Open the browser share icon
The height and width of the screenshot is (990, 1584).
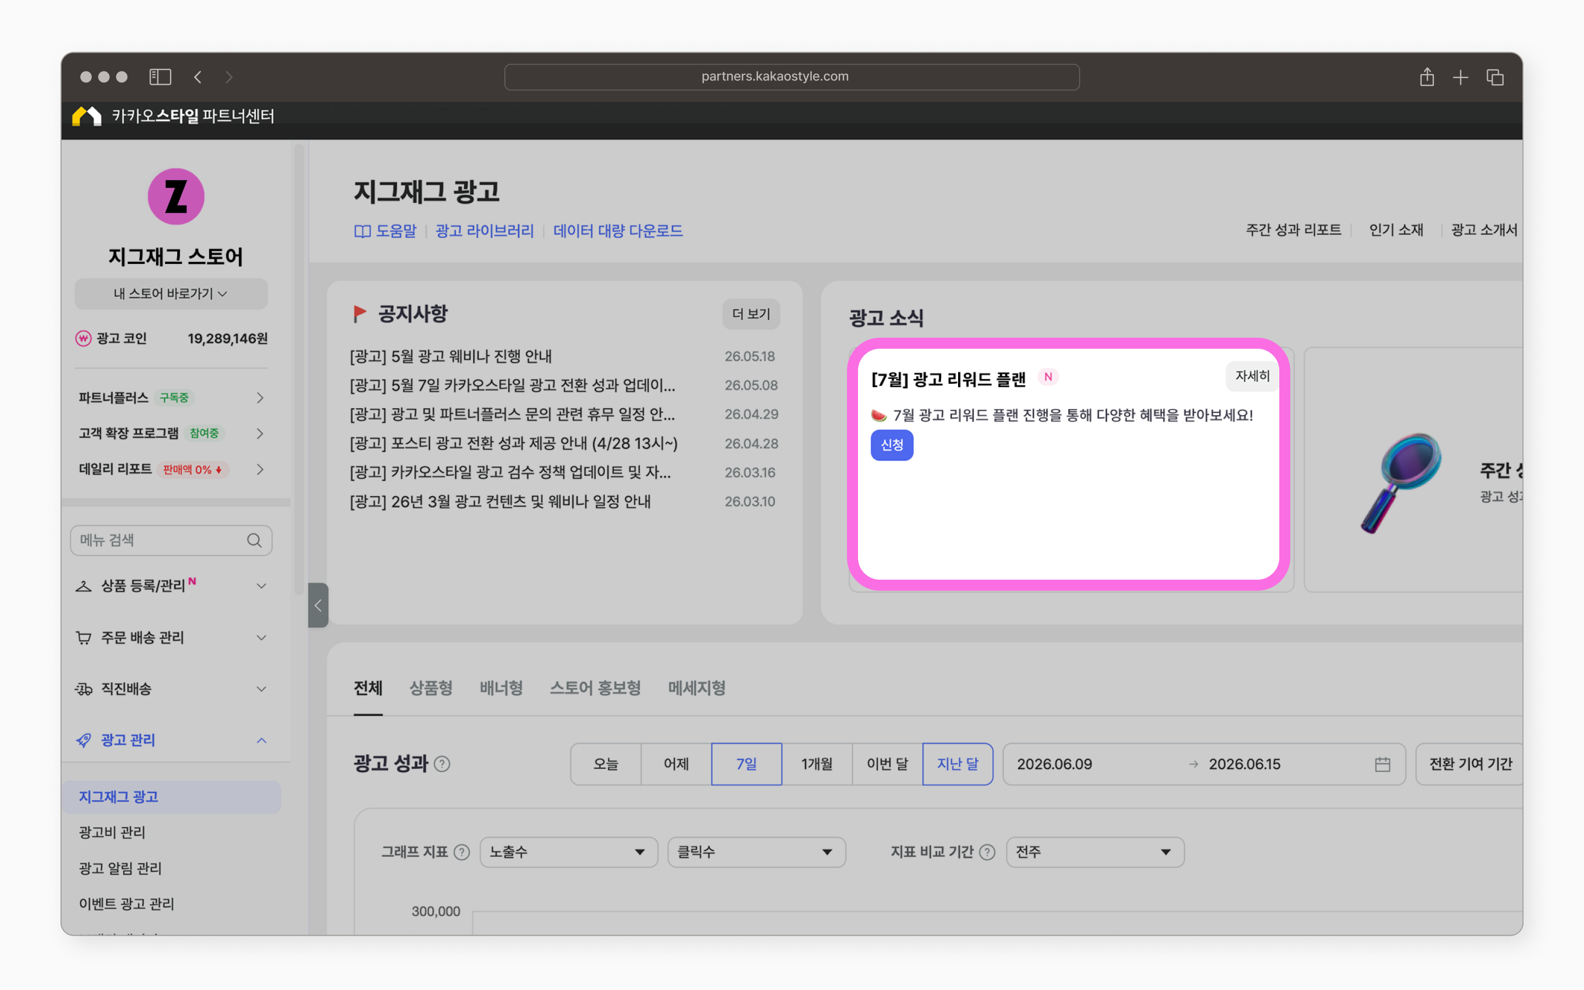click(1427, 76)
